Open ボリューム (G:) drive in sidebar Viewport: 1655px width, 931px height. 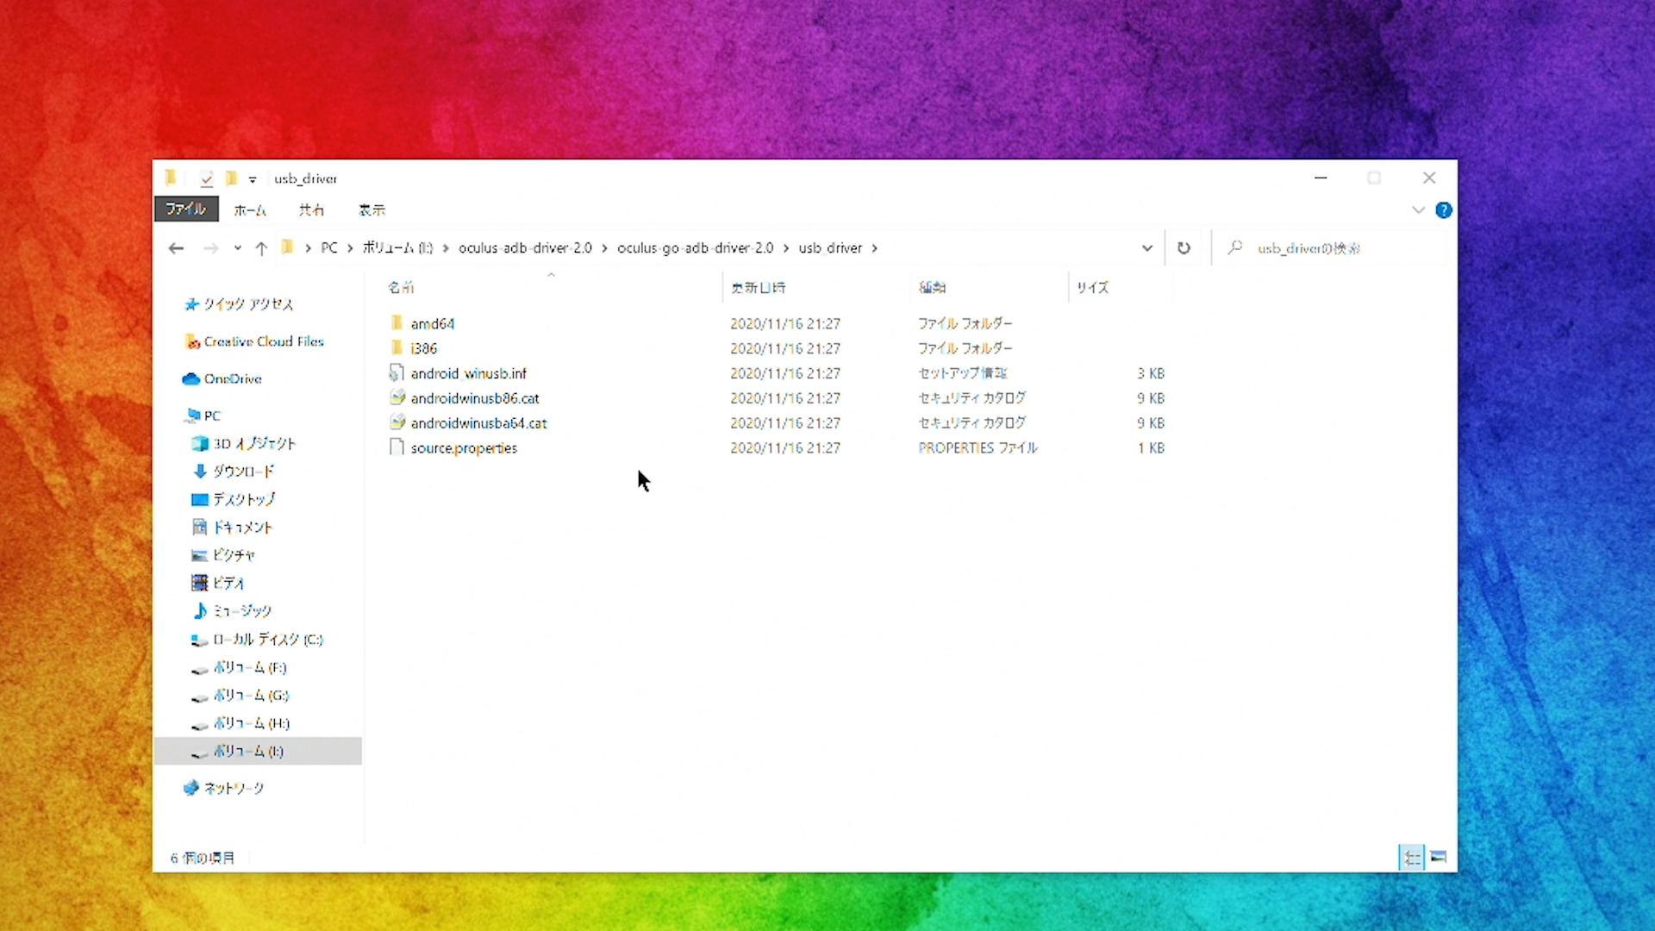coord(251,695)
